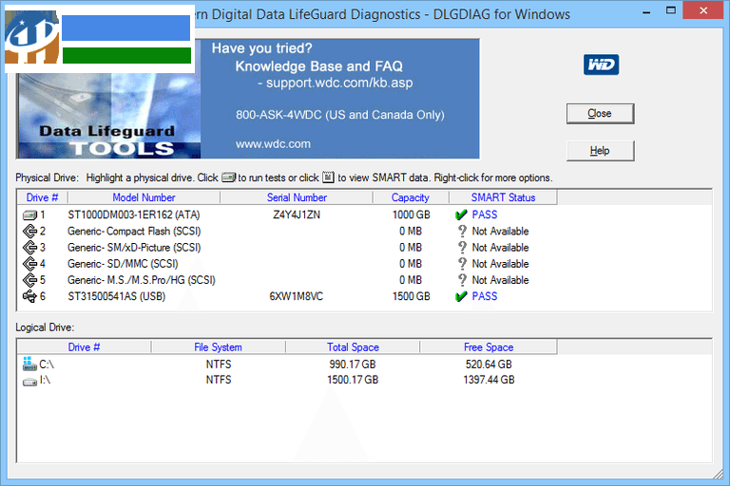The height and width of the screenshot is (486, 730).
Task: Click the 1000 GB capacity cell
Action: tap(411, 215)
